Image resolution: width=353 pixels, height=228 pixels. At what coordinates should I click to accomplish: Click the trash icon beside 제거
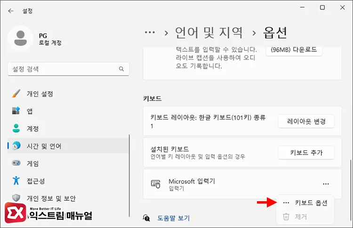click(x=286, y=217)
